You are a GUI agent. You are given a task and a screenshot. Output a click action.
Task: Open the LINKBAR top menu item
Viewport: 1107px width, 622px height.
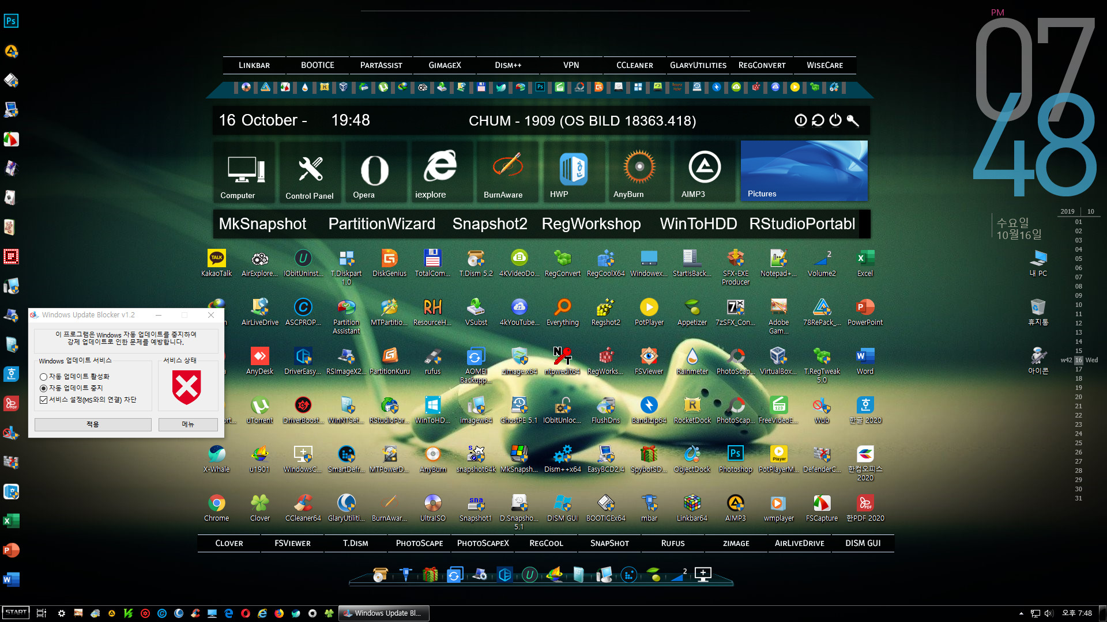254,65
